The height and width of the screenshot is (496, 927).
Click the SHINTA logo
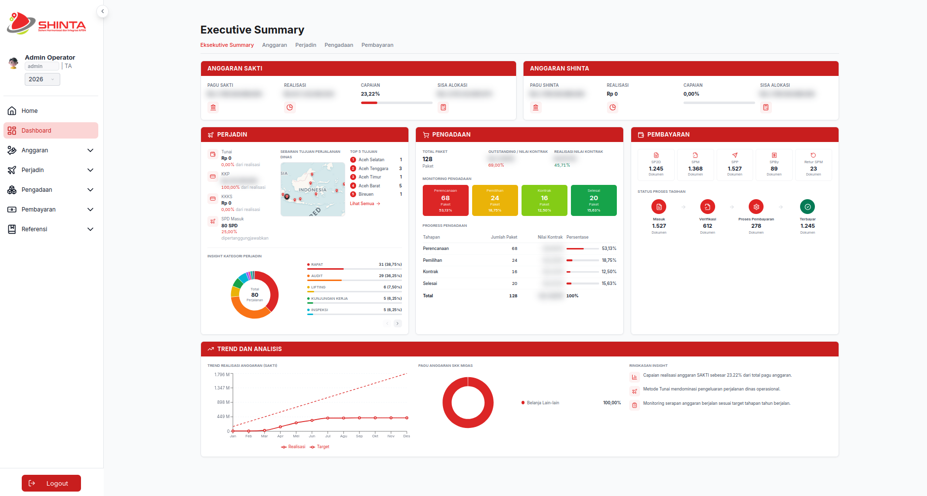click(x=47, y=23)
